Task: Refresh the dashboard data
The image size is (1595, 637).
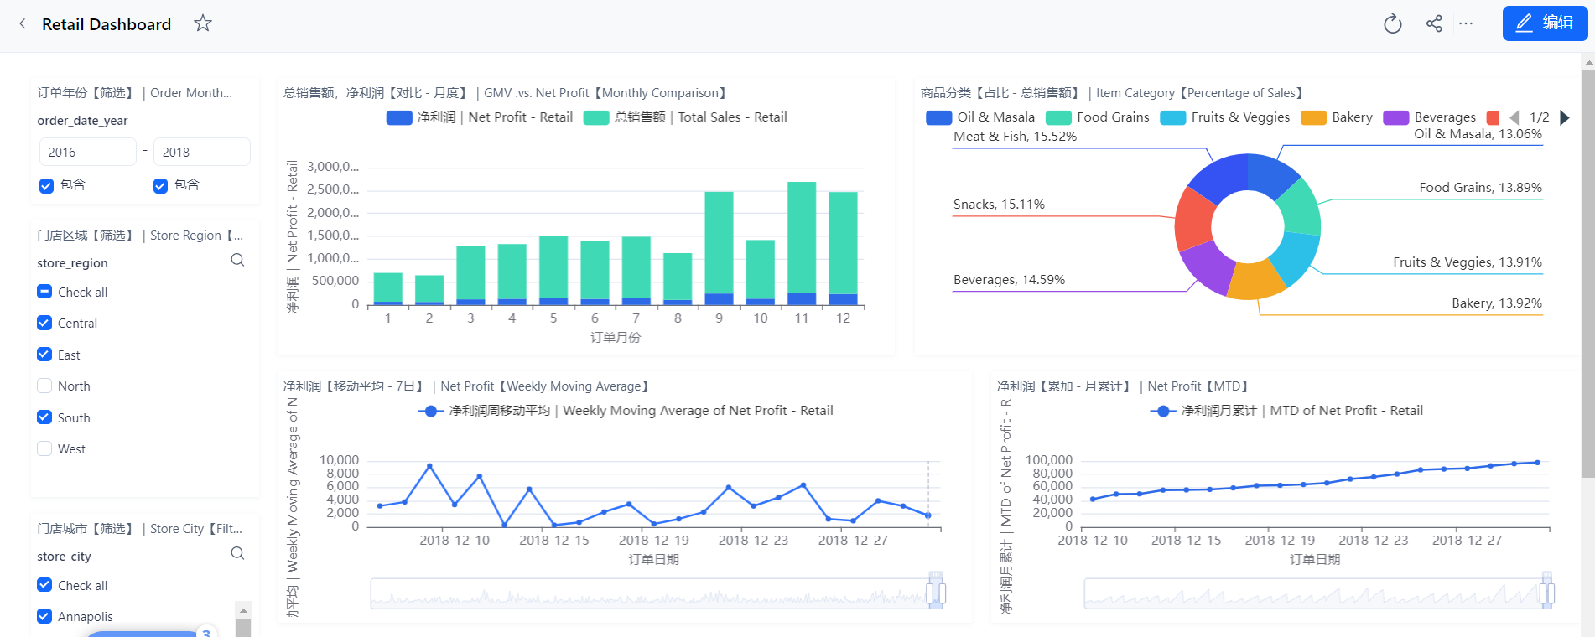Action: point(1393,23)
